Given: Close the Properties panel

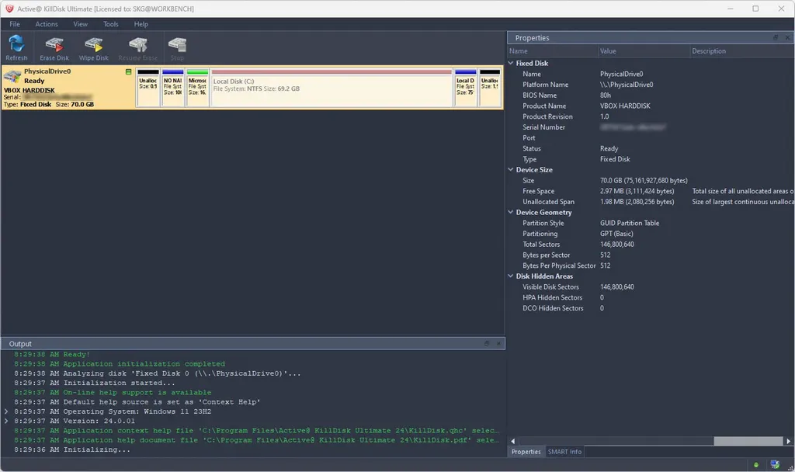Looking at the screenshot, I should point(787,37).
